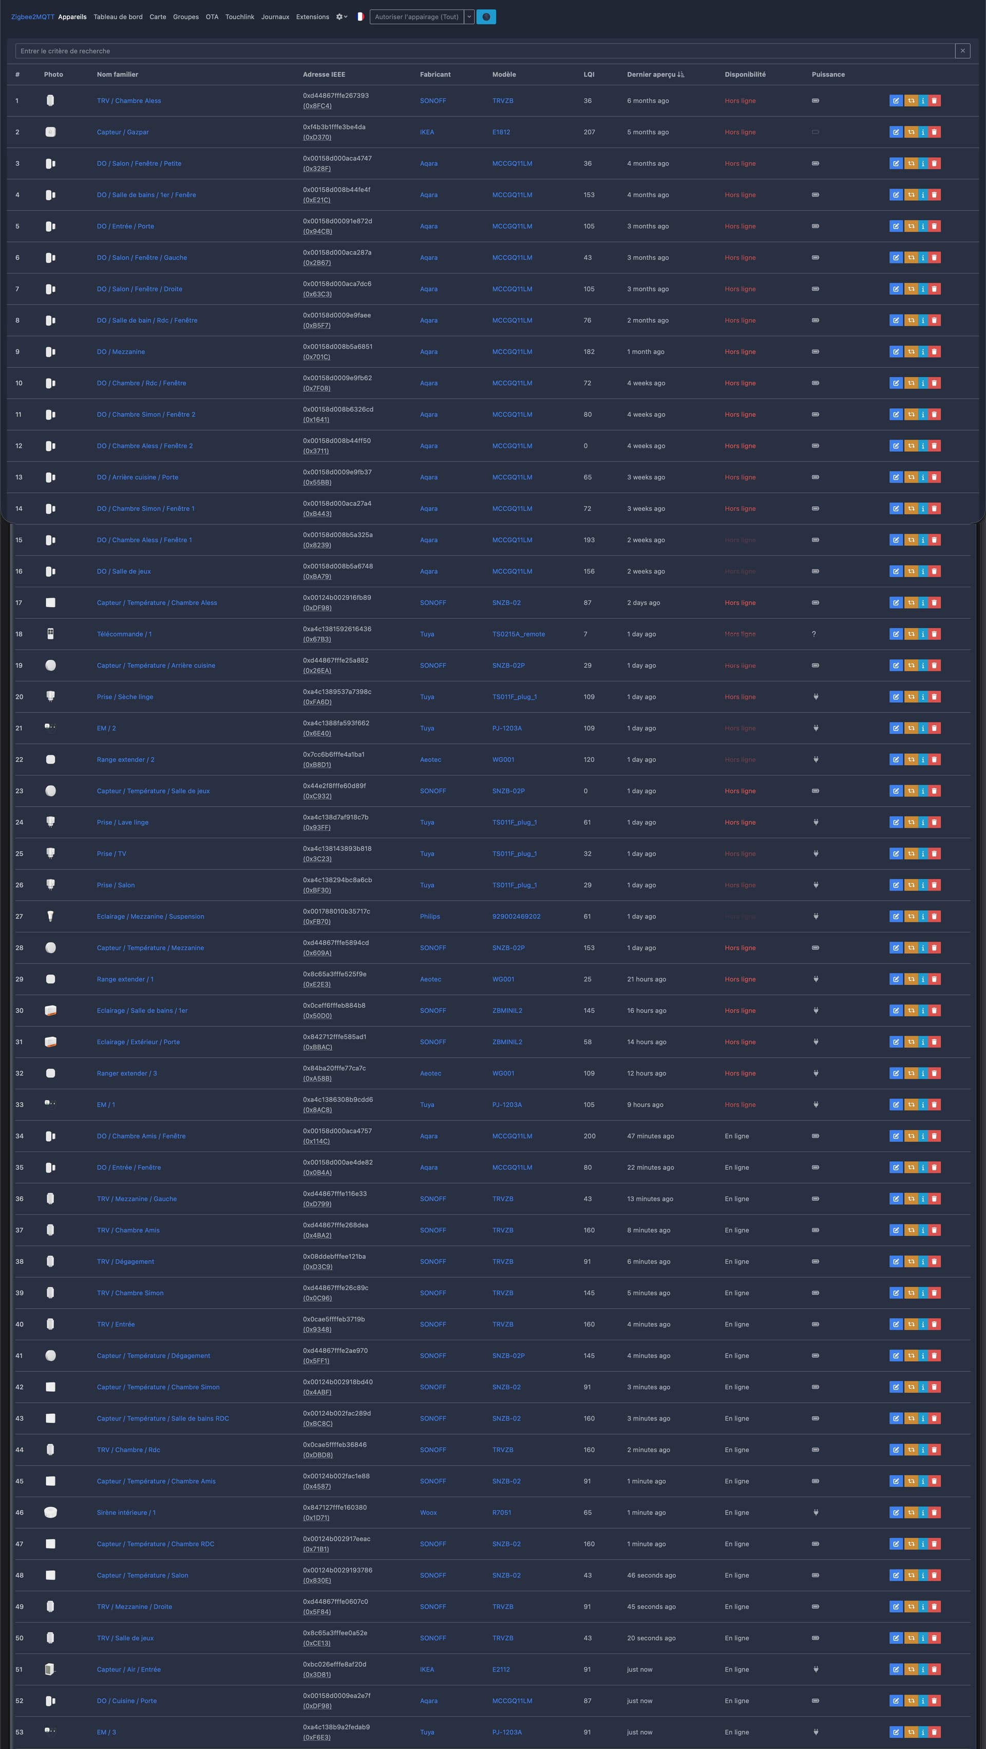This screenshot has width=986, height=1749.
Task: Open info icon for Prise / TV
Action: pyautogui.click(x=923, y=854)
